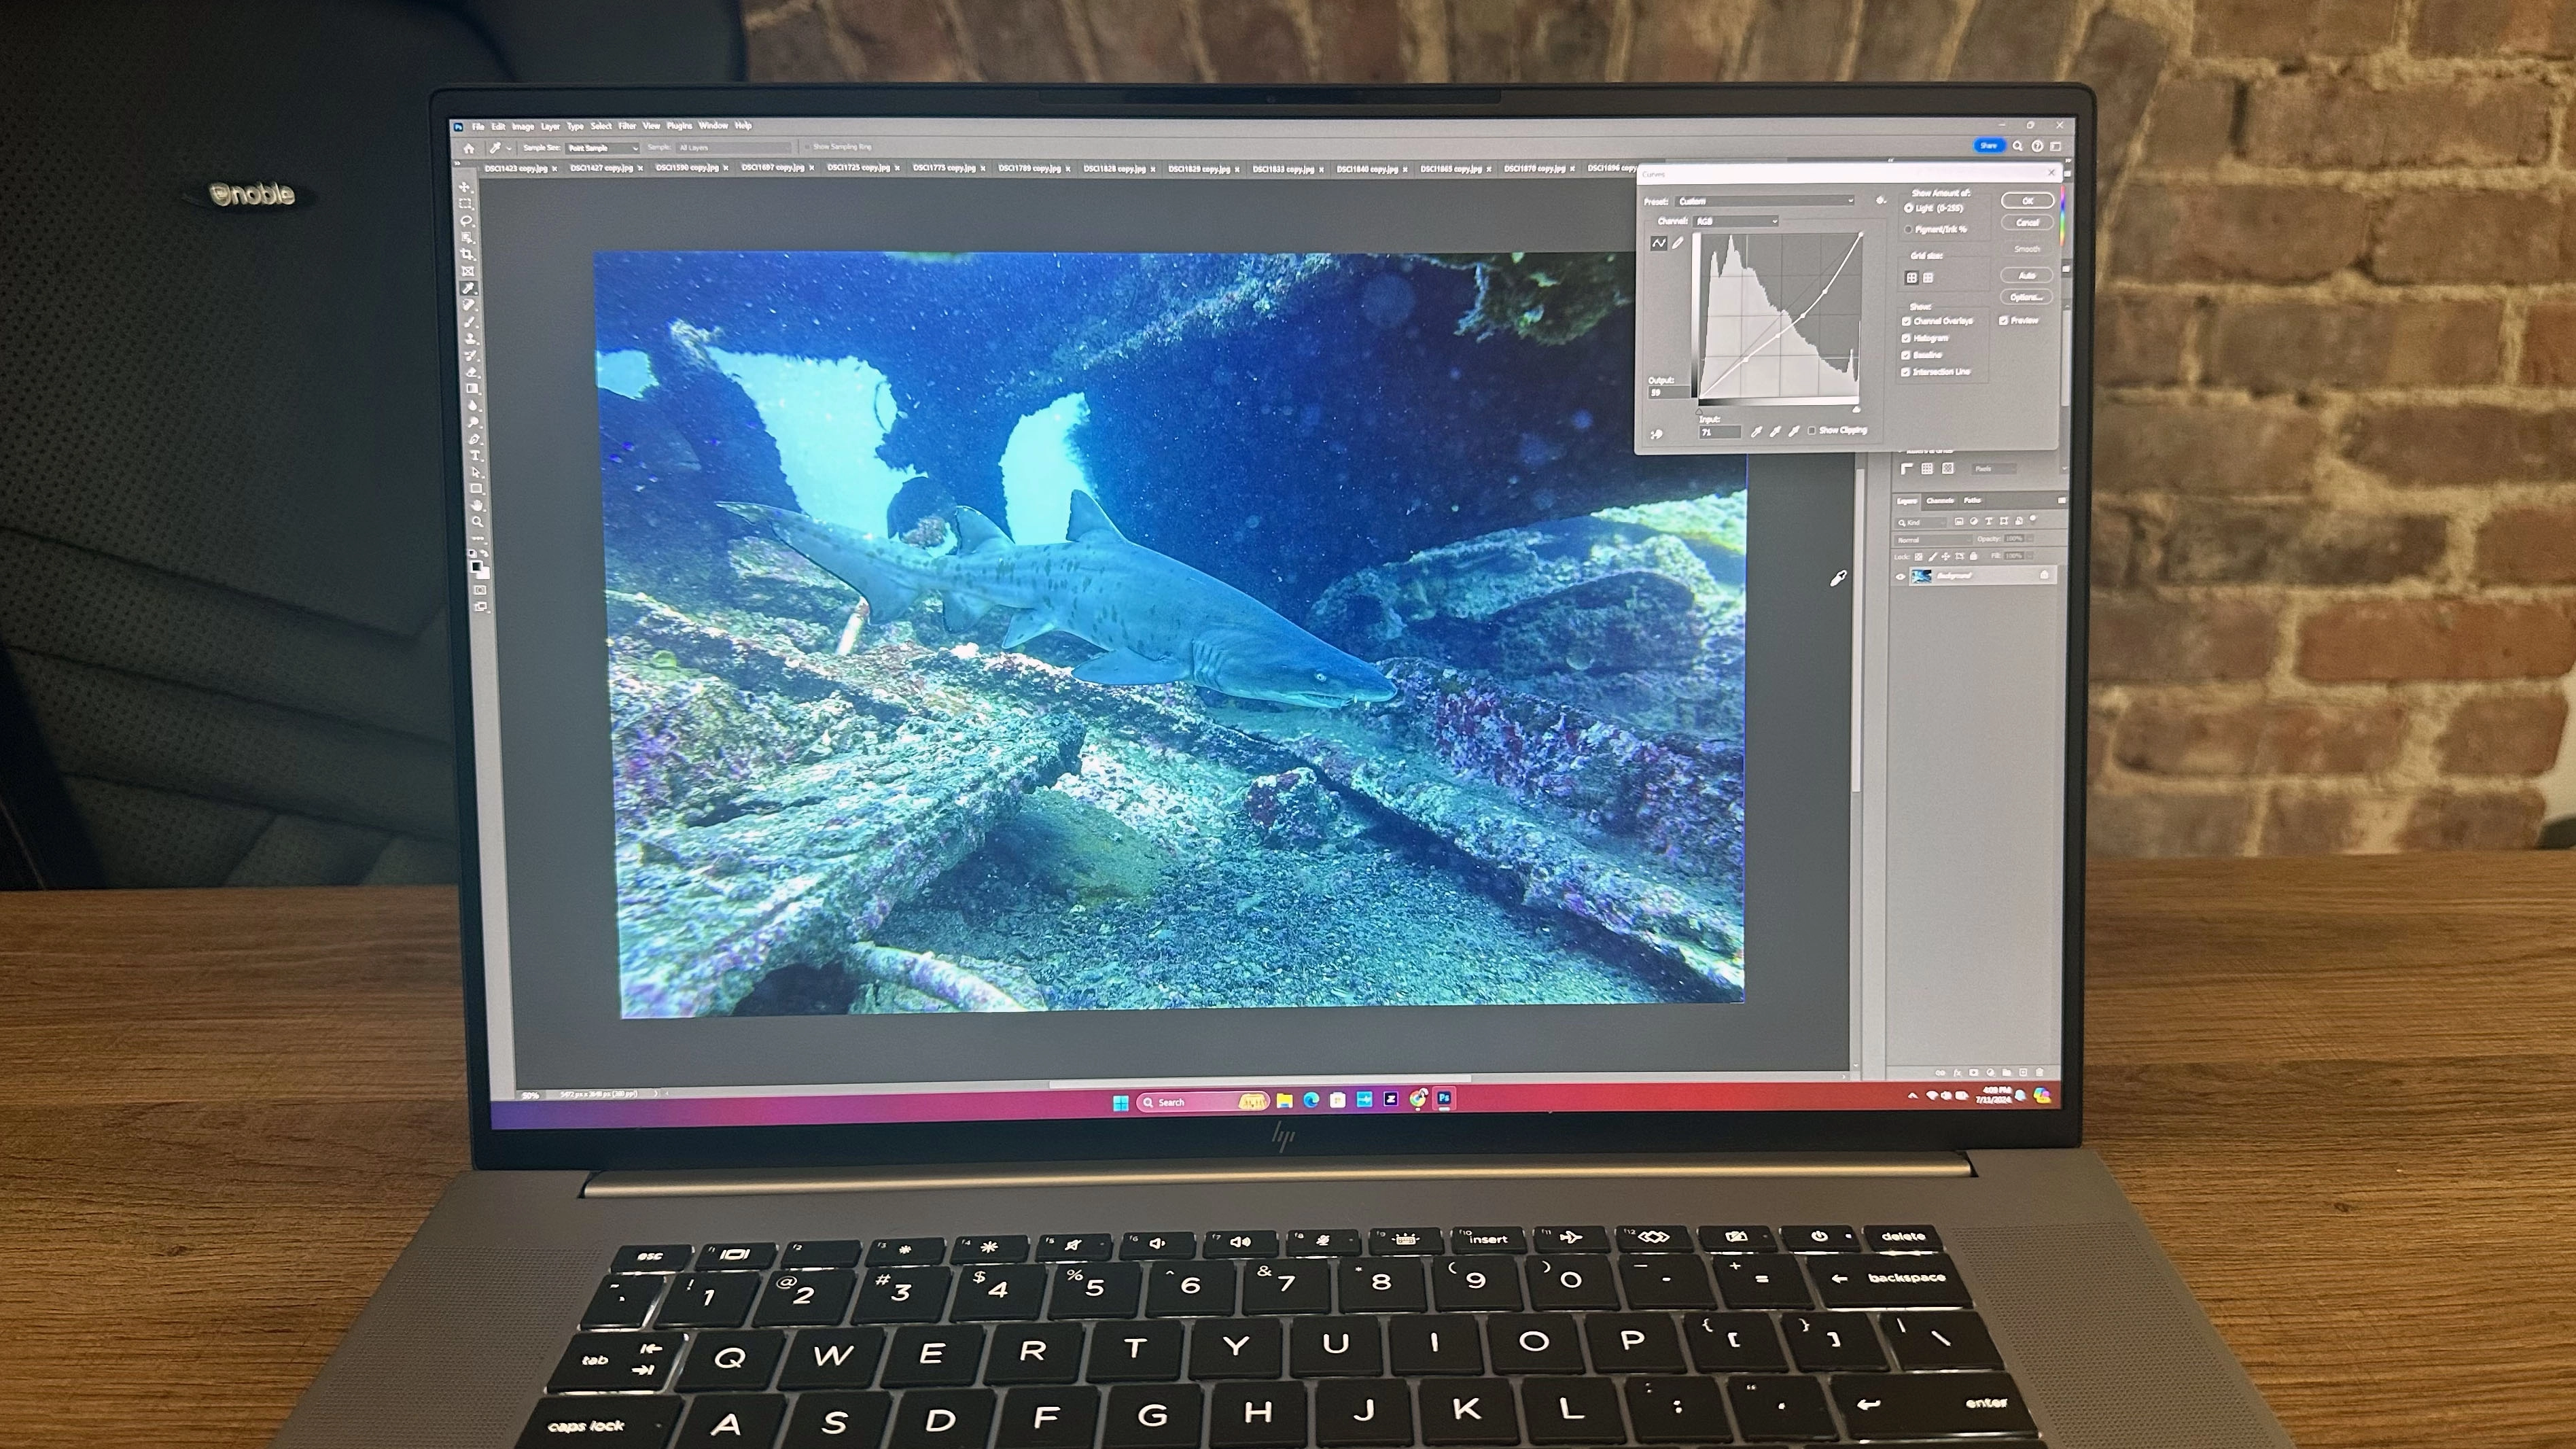Enable the Show Clipping checkbox
Viewport: 2576px width, 1449px height.
pyautogui.click(x=1812, y=431)
